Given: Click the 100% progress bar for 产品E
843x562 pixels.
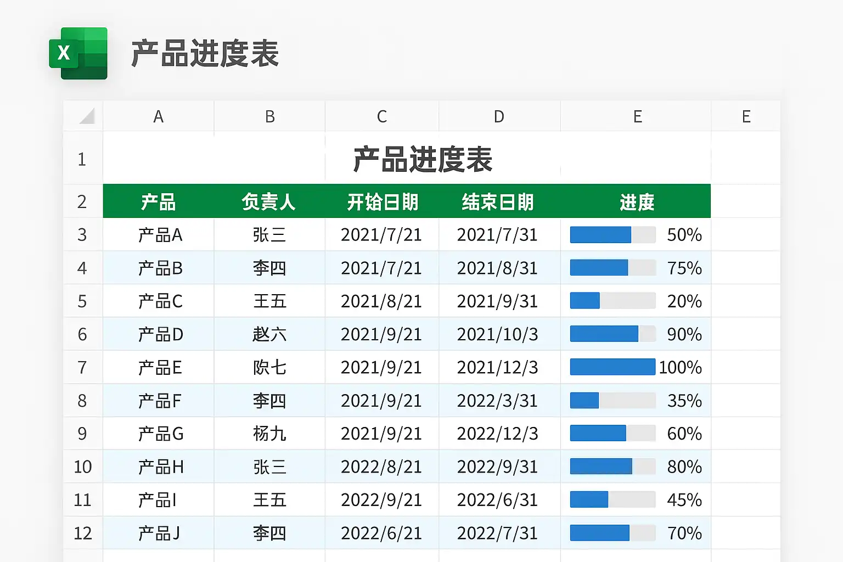Looking at the screenshot, I should [612, 367].
